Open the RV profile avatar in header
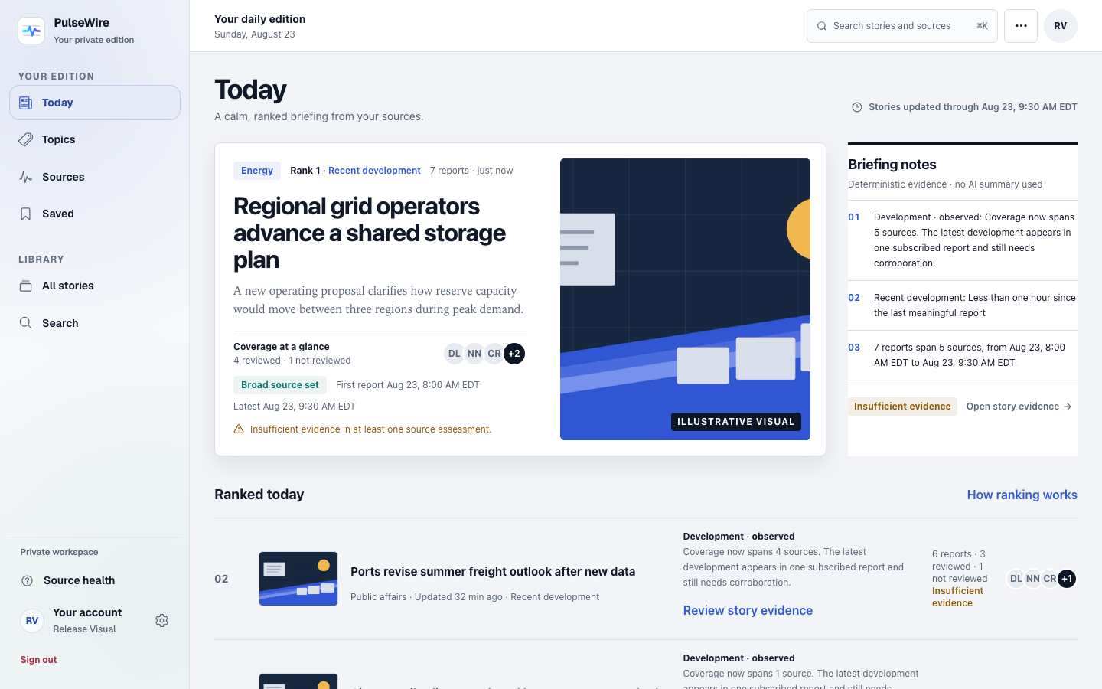 coord(1061,26)
